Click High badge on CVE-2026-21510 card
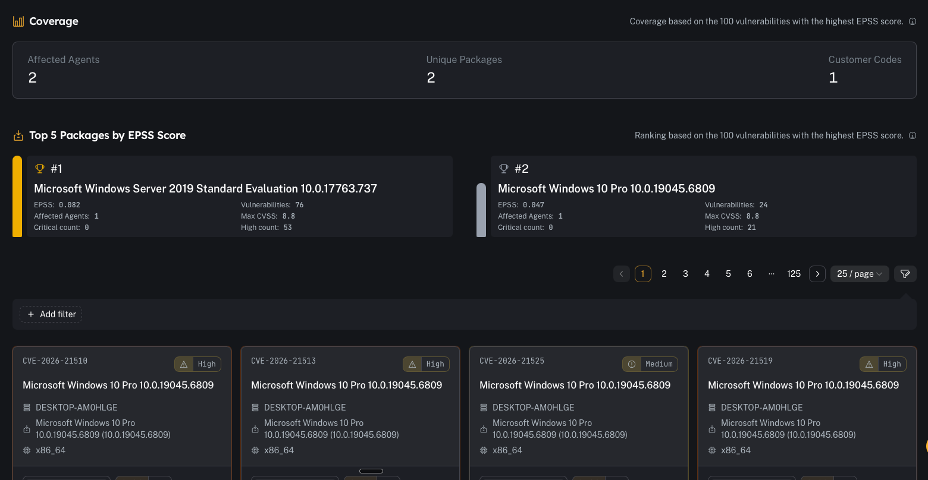 [197, 364]
